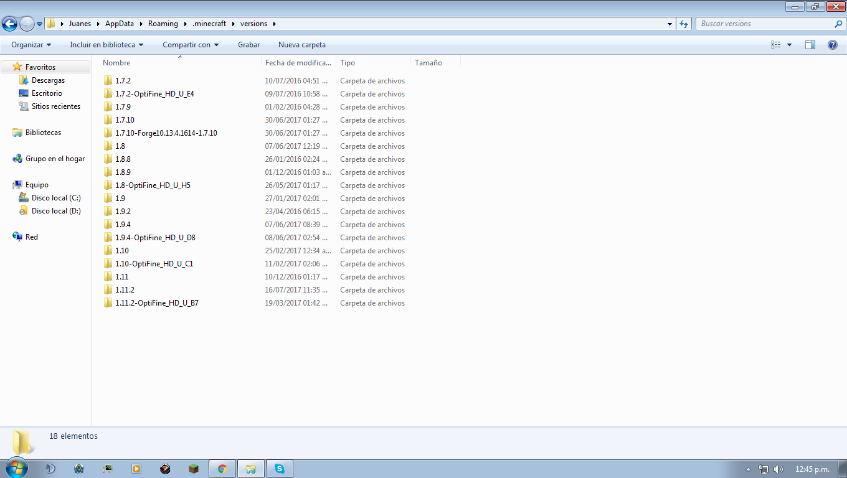Open Minecraft from the taskbar
Image resolution: width=847 pixels, height=478 pixels.
tap(194, 469)
